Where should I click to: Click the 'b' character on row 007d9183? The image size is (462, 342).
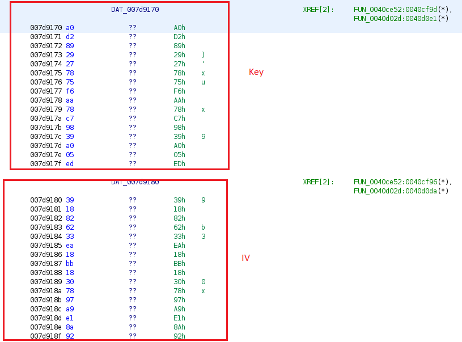(204, 227)
